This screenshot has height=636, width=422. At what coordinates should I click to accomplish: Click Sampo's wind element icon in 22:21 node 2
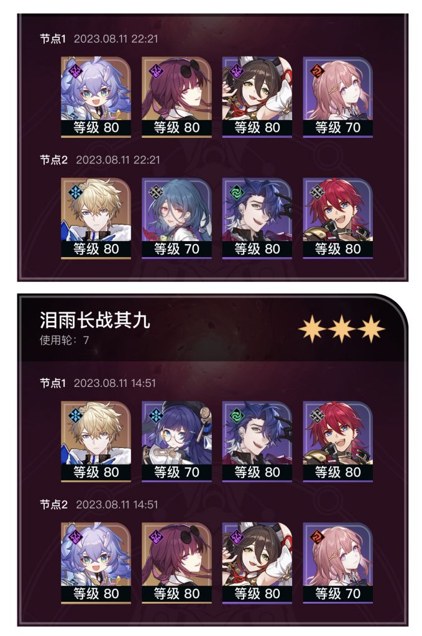click(237, 193)
